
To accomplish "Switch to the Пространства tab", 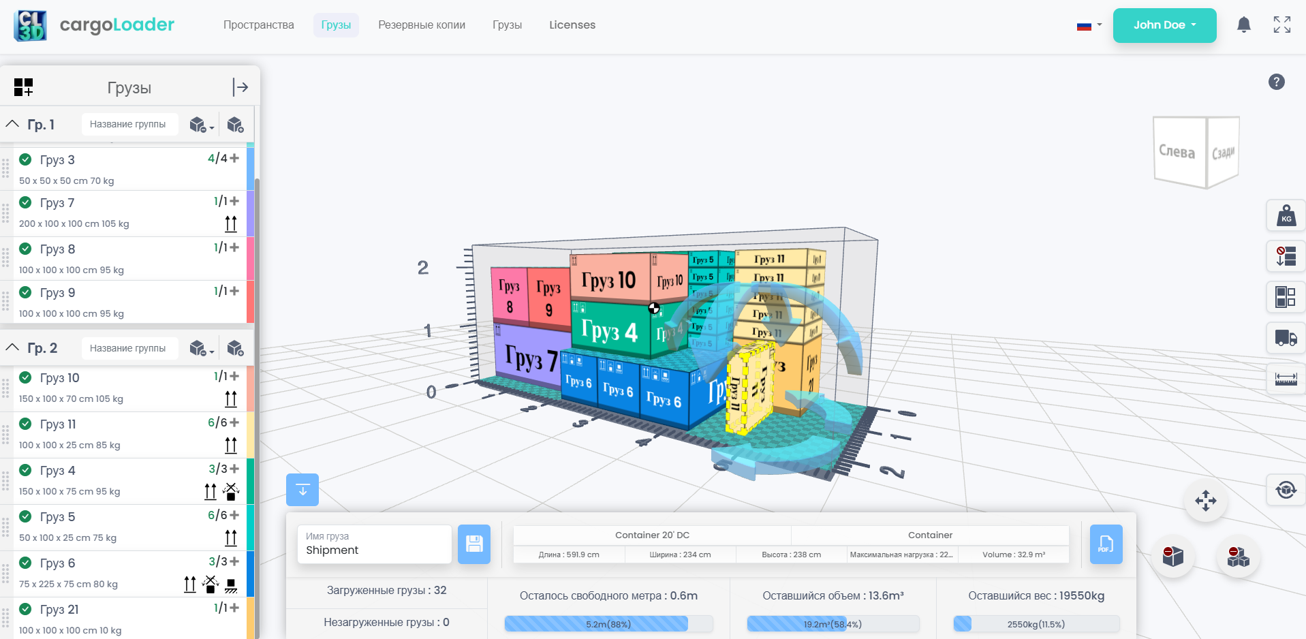I will (258, 25).
